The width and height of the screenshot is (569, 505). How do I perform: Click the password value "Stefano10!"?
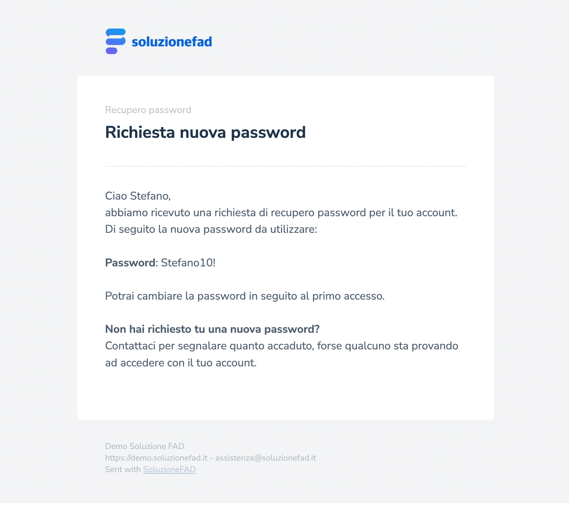(188, 263)
